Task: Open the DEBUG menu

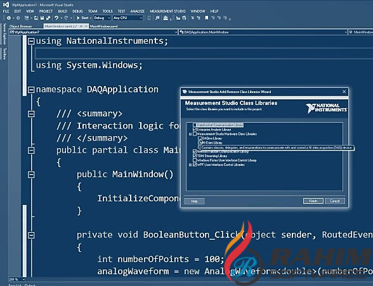Action: coord(77,11)
